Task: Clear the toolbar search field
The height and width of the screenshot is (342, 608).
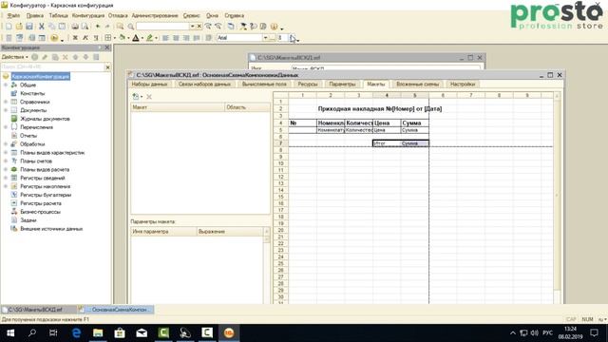Action: pyautogui.click(x=199, y=27)
